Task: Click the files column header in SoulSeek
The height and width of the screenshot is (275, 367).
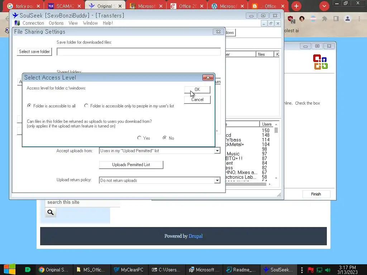Action: coord(265,54)
